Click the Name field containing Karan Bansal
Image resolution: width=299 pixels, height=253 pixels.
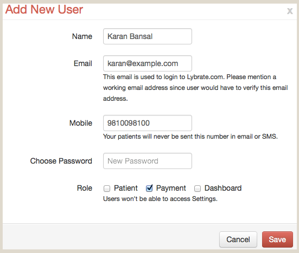coord(148,36)
